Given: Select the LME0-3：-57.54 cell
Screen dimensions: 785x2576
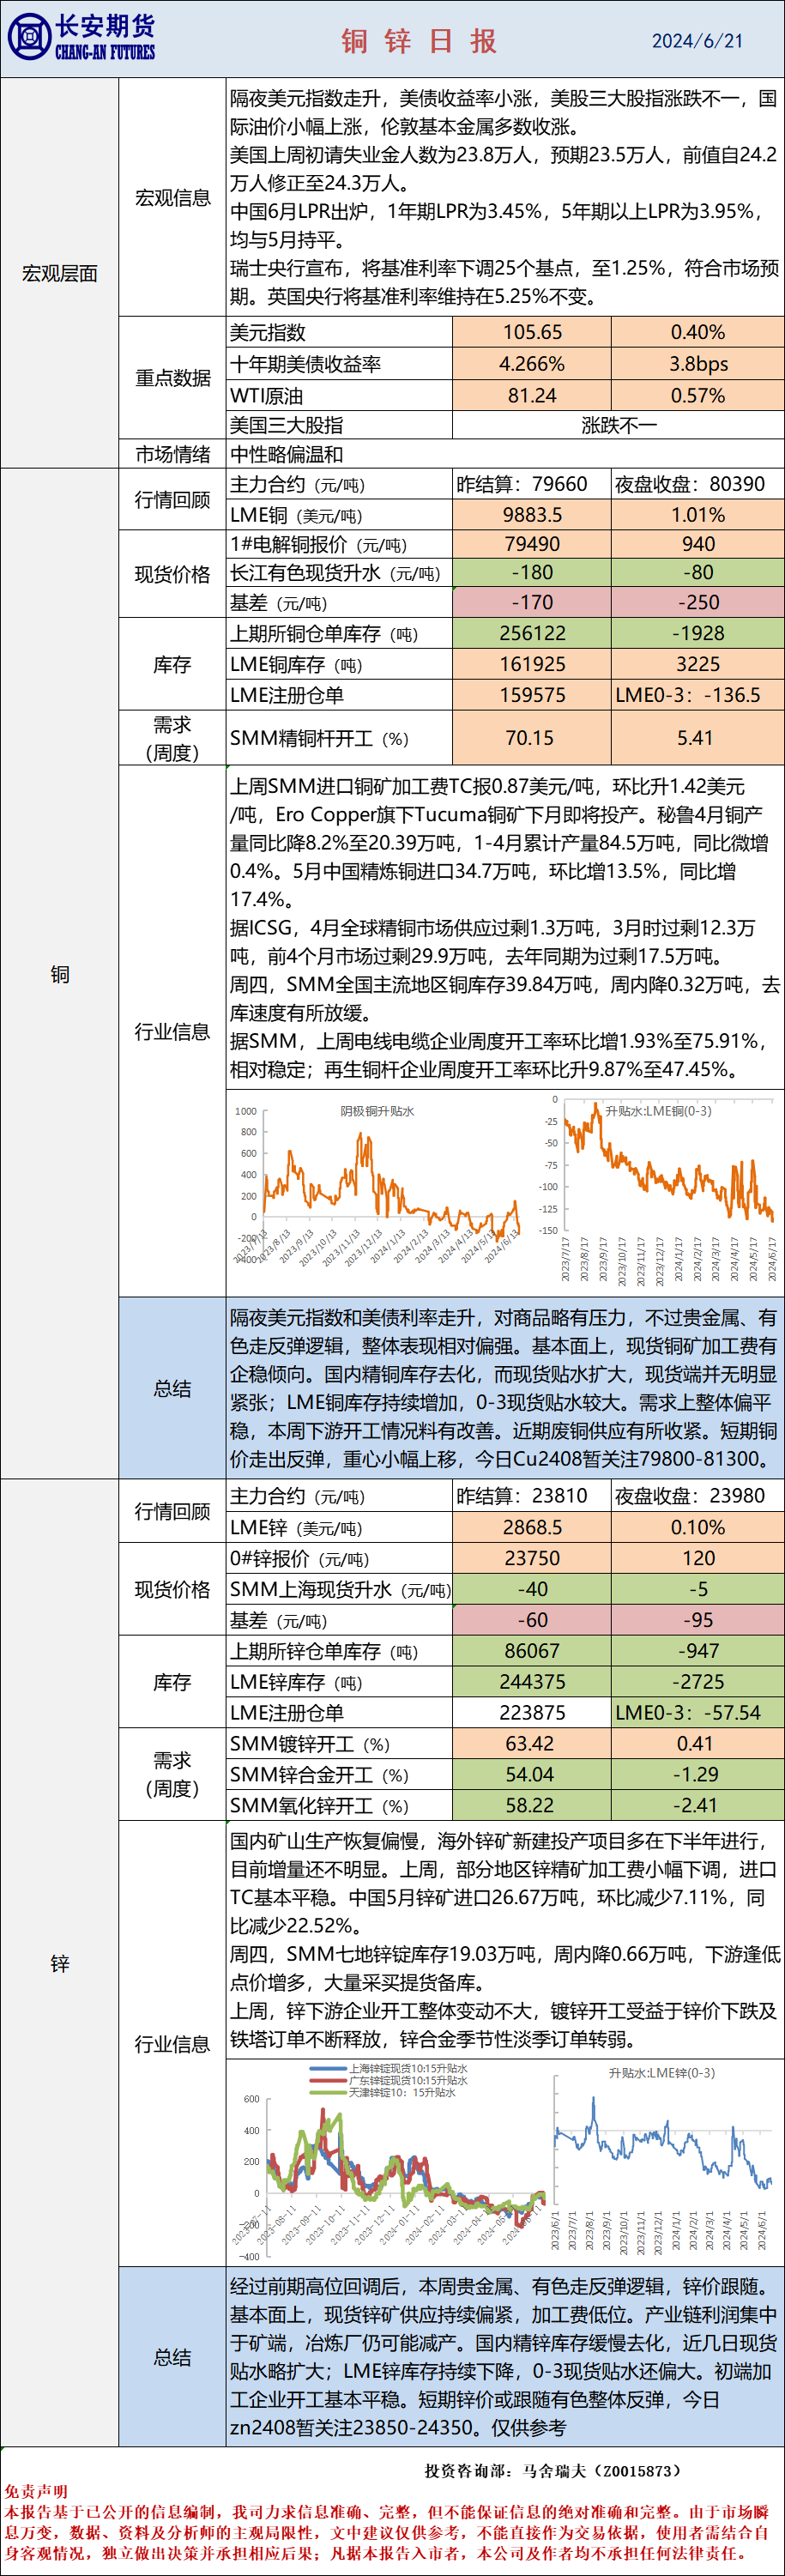Looking at the screenshot, I should coord(697,1713).
